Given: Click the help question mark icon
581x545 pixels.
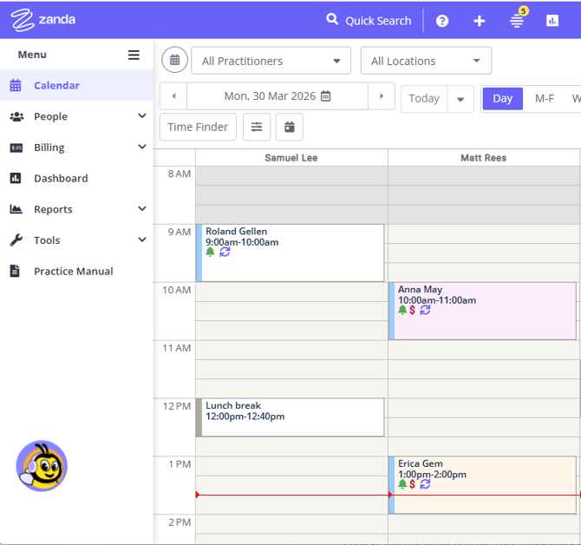Looking at the screenshot, I should pos(442,21).
